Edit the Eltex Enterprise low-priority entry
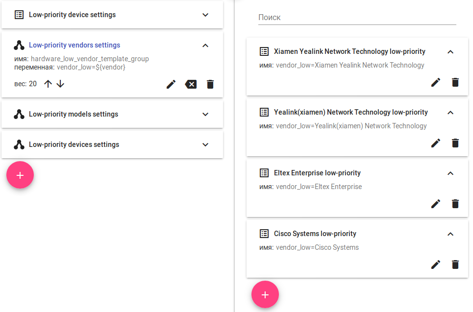473x312 pixels. [436, 204]
